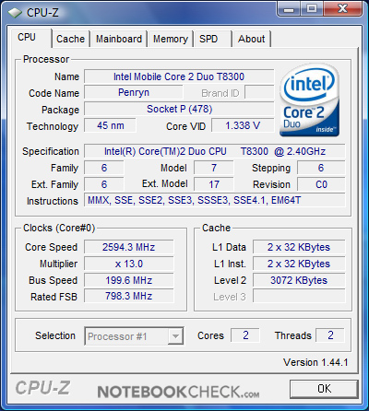Click the processor Name field

tap(179, 76)
